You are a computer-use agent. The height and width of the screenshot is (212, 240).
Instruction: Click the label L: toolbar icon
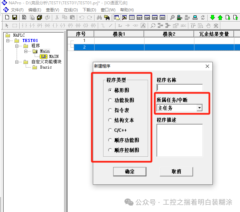coord(120,26)
